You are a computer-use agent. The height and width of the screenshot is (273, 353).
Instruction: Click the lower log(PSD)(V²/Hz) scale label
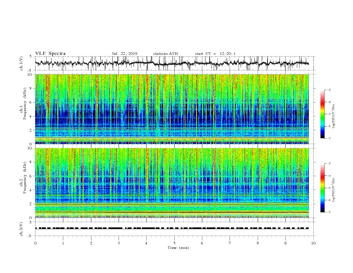tap(334, 190)
